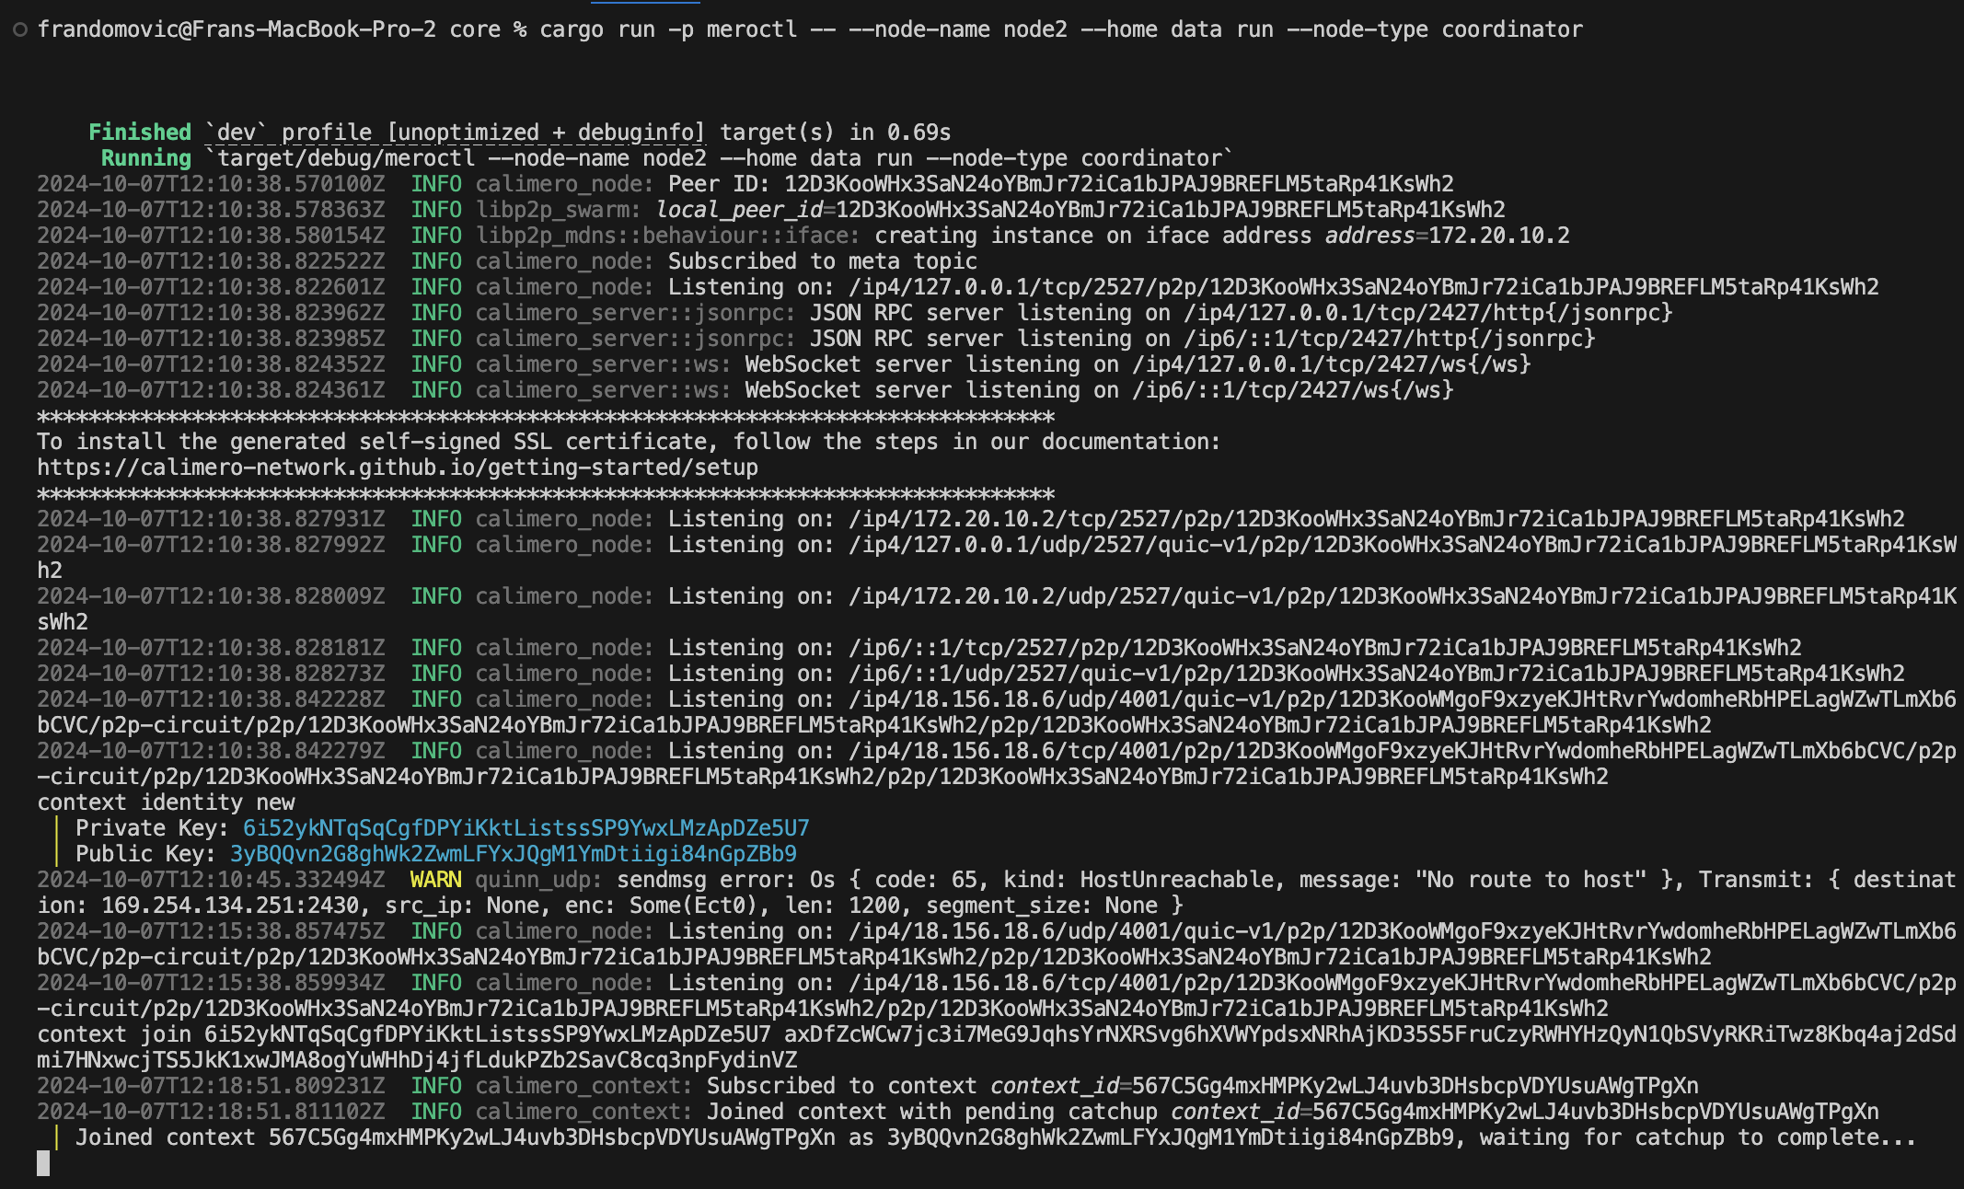The height and width of the screenshot is (1189, 1964).
Task: Click 'Subscribed to context' log message
Action: [x=842, y=1086]
